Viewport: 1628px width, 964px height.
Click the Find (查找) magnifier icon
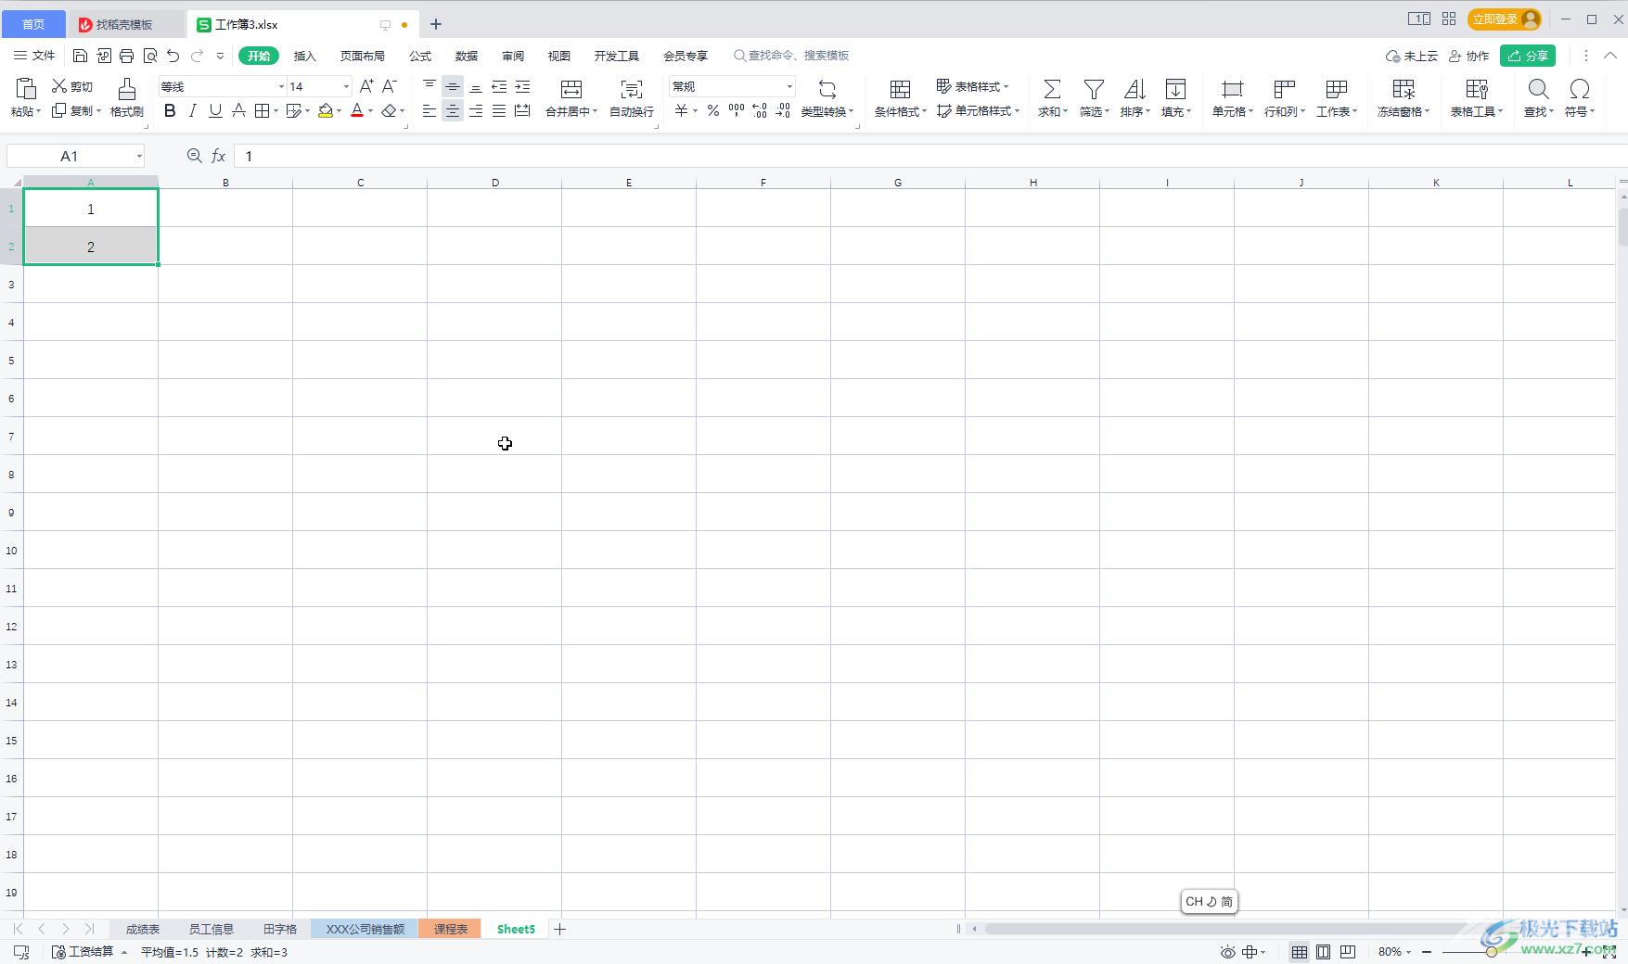click(x=1538, y=89)
